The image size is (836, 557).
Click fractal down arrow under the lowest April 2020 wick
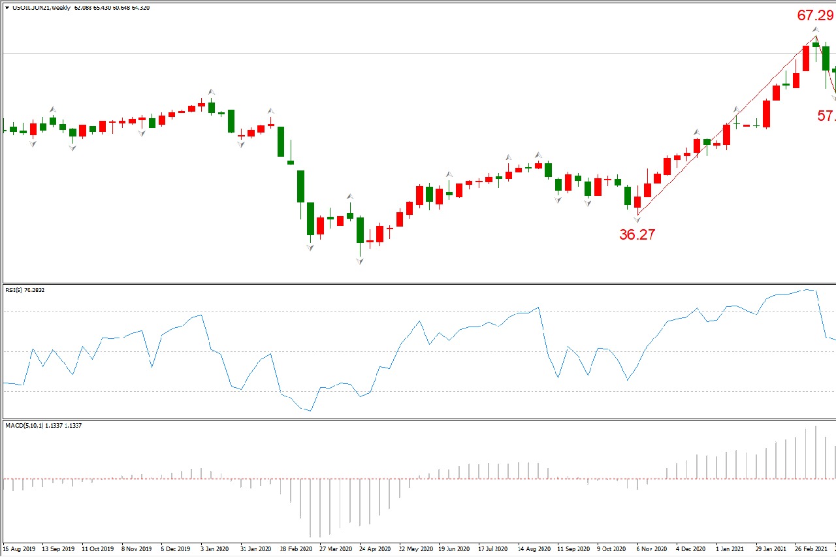click(360, 261)
